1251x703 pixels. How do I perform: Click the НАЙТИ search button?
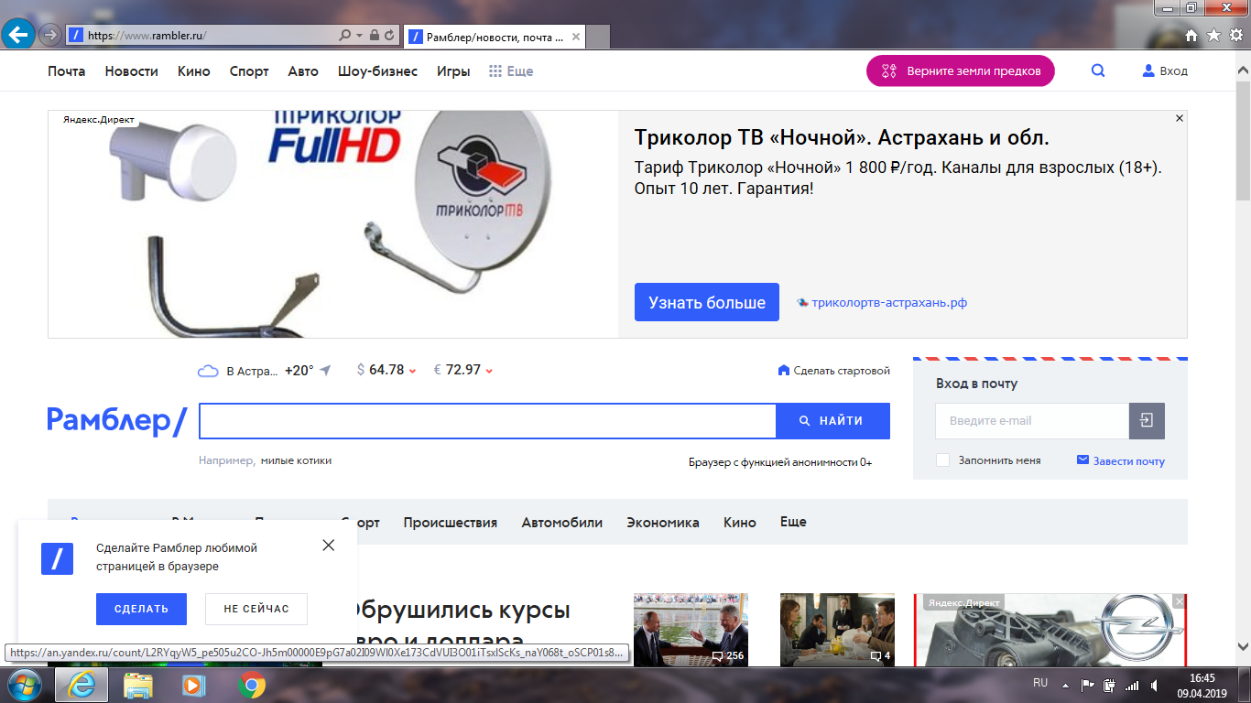[x=832, y=421]
